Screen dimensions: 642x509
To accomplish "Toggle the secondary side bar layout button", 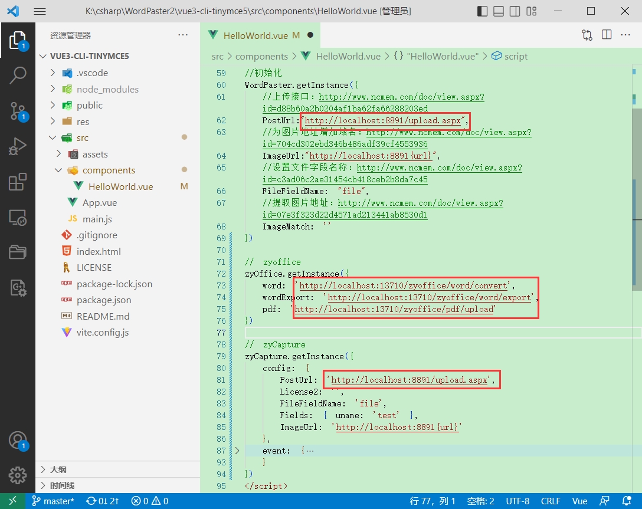I will tap(515, 11).
